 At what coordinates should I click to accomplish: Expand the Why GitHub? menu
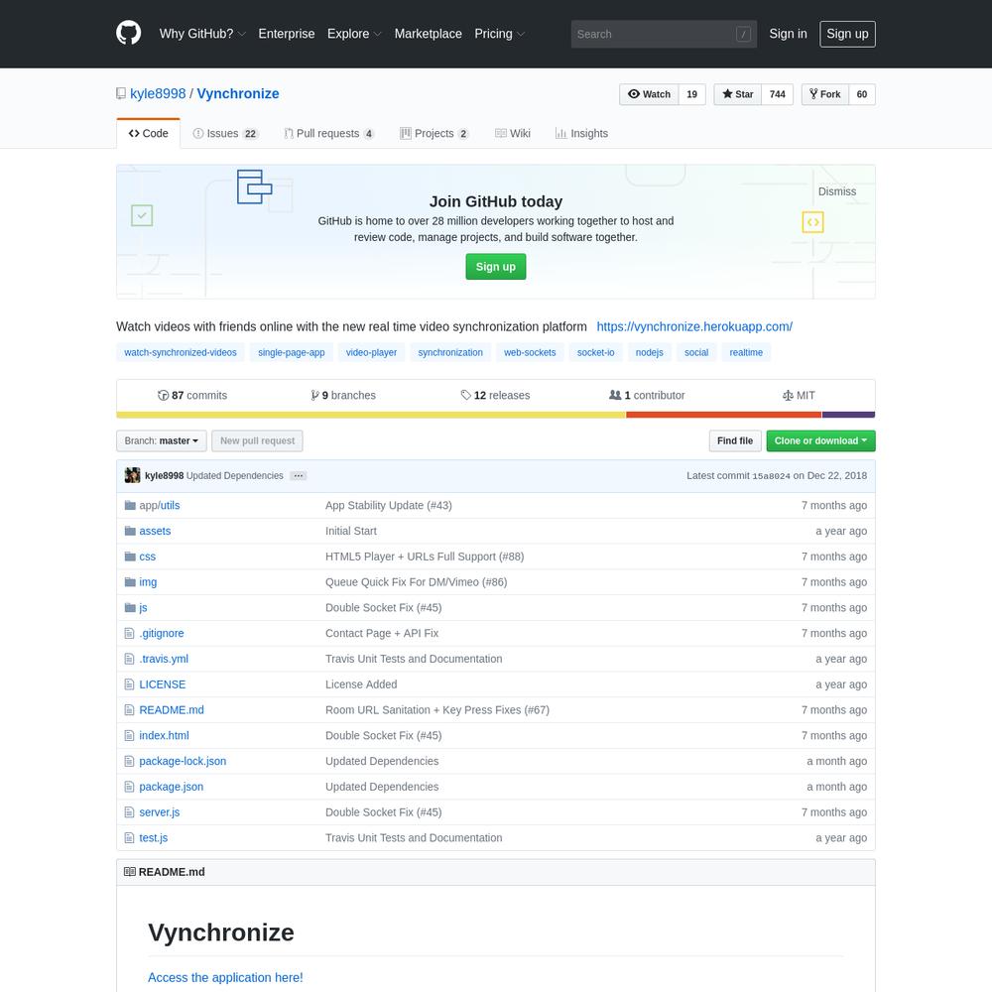pos(201,34)
